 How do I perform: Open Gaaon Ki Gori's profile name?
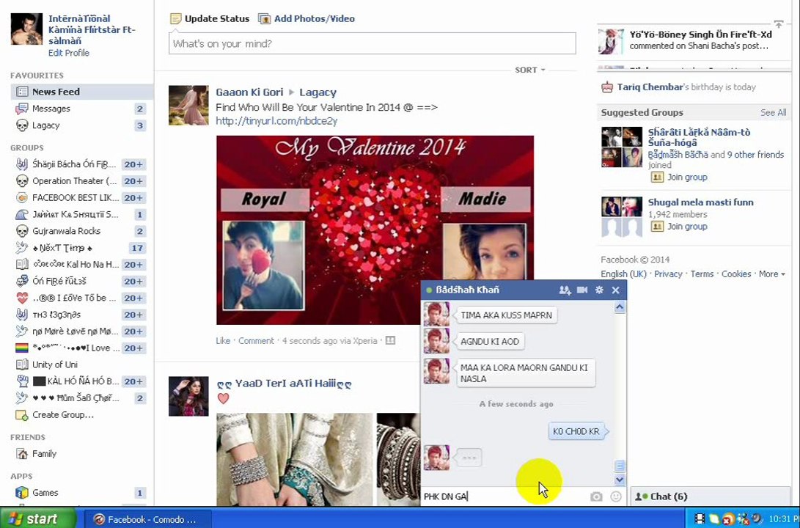click(249, 92)
